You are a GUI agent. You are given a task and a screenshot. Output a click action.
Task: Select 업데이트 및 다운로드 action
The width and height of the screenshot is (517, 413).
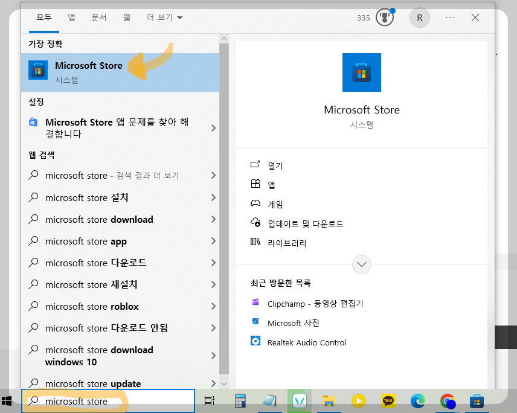pos(297,223)
